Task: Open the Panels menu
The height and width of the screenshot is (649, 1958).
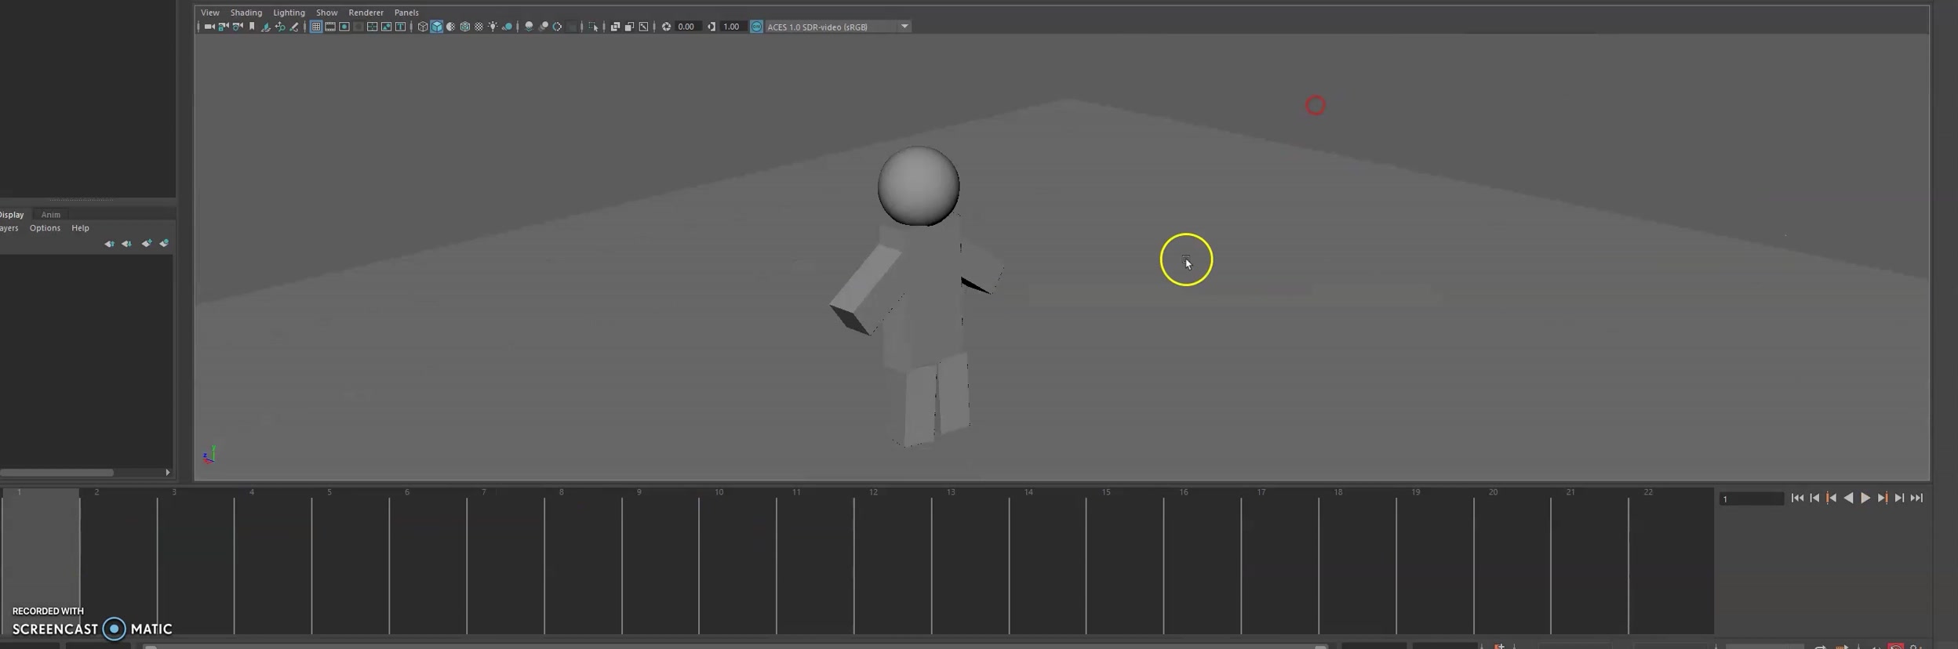Action: (x=406, y=13)
